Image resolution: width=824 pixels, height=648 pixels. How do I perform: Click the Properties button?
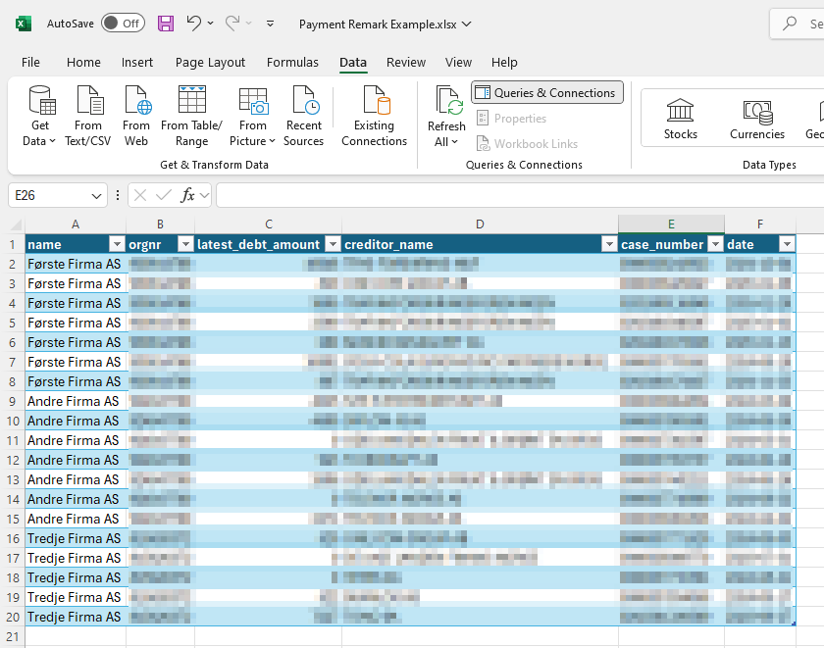point(511,119)
